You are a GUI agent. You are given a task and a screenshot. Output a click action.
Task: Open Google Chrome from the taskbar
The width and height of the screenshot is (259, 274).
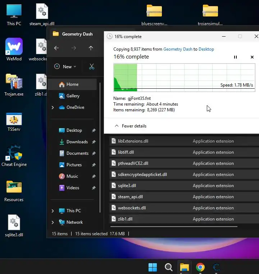[x=200, y=267]
